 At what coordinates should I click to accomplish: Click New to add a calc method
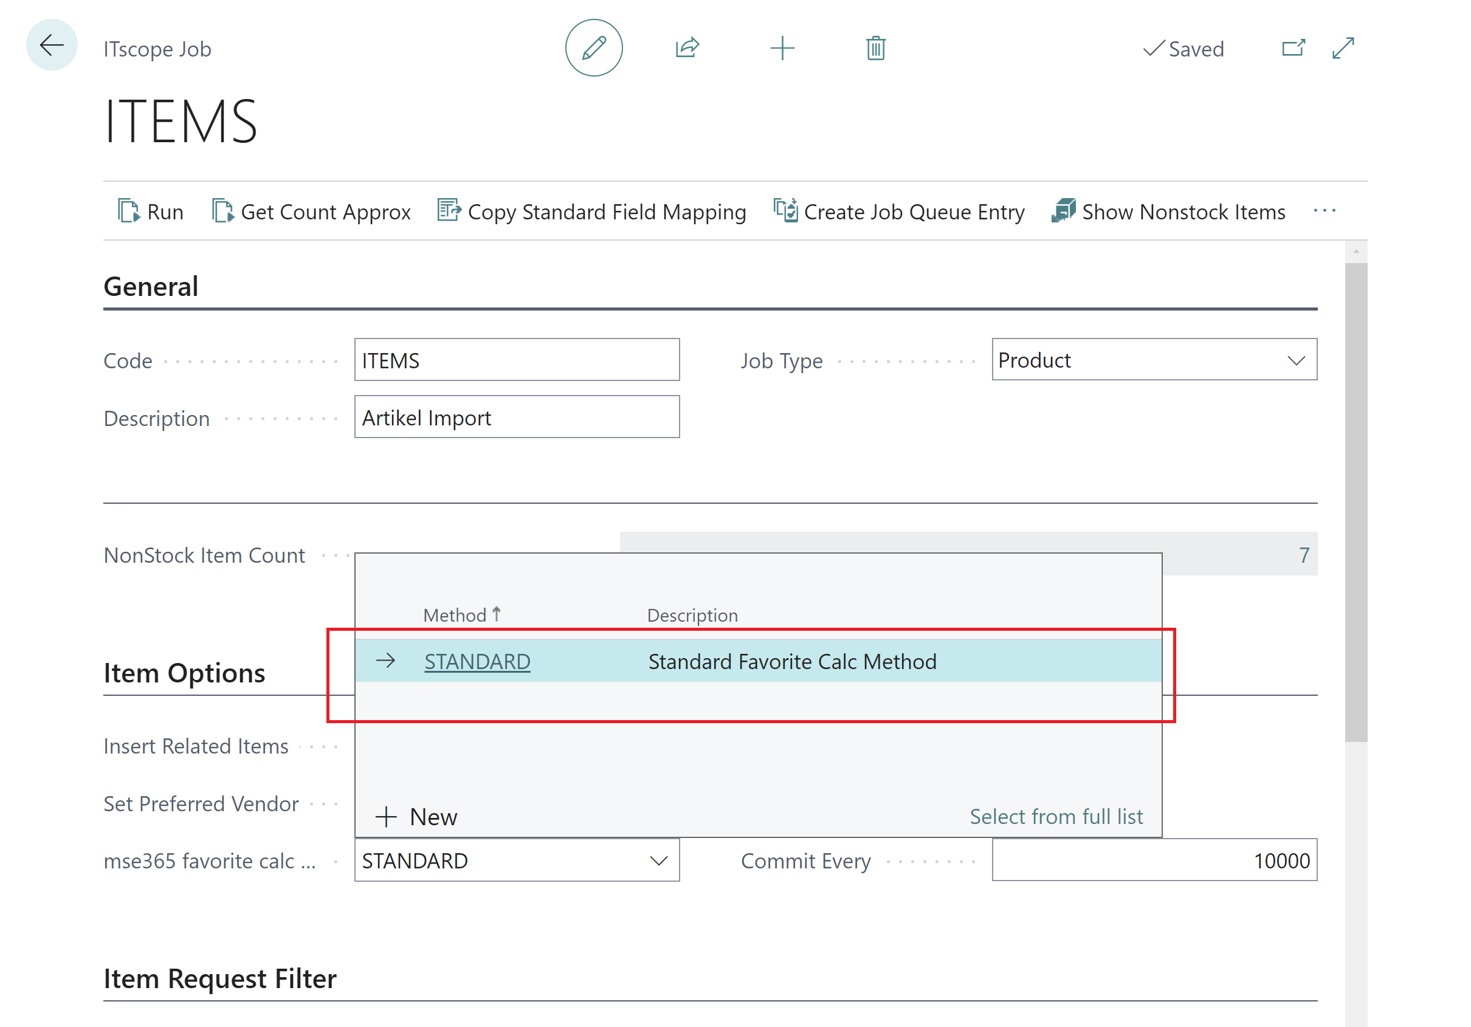tap(416, 816)
